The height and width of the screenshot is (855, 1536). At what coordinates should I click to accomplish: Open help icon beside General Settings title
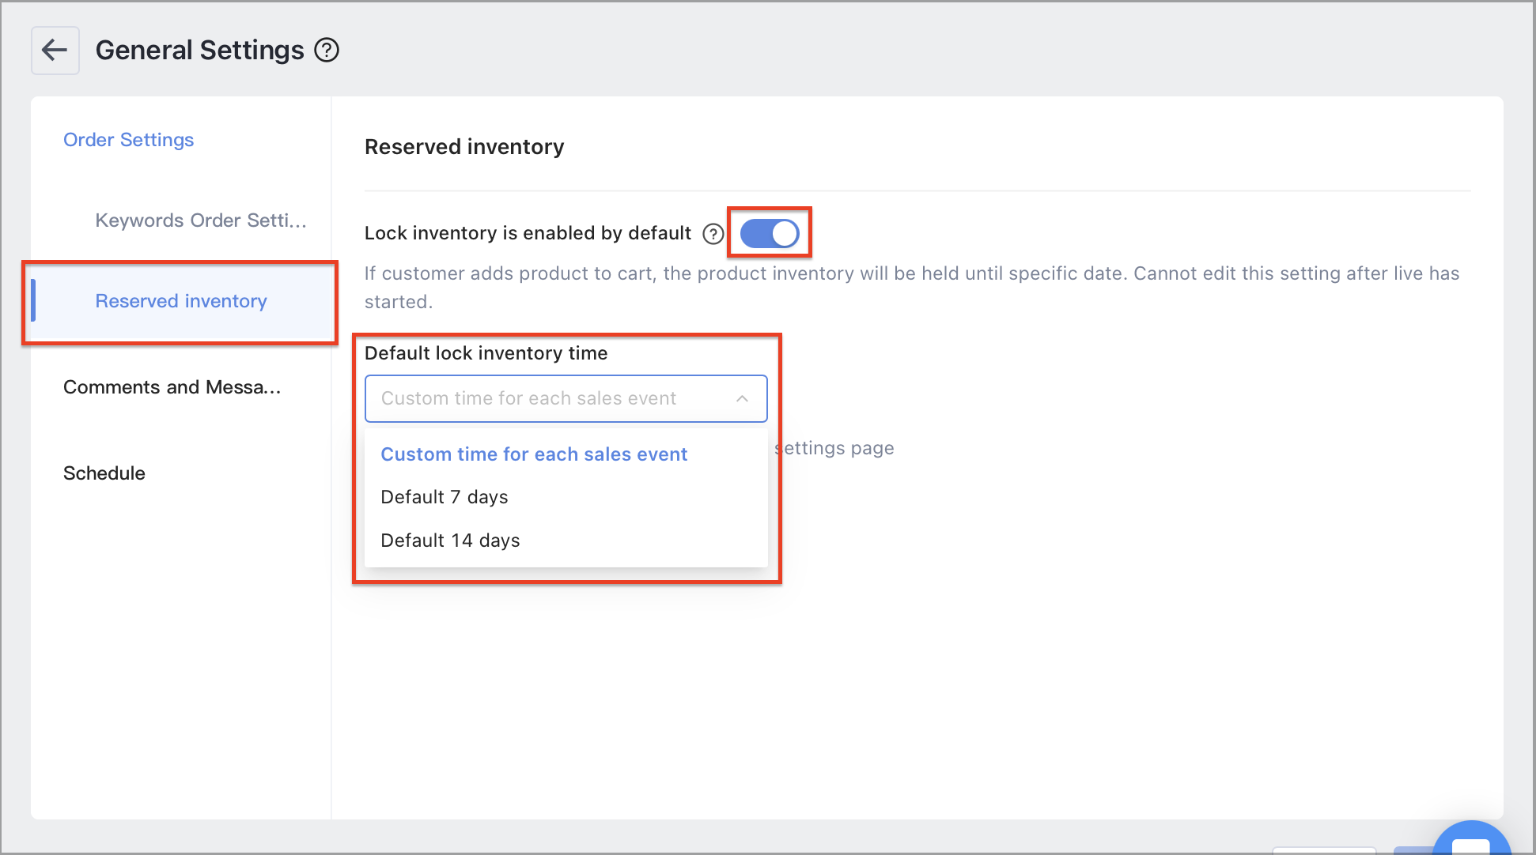point(327,51)
